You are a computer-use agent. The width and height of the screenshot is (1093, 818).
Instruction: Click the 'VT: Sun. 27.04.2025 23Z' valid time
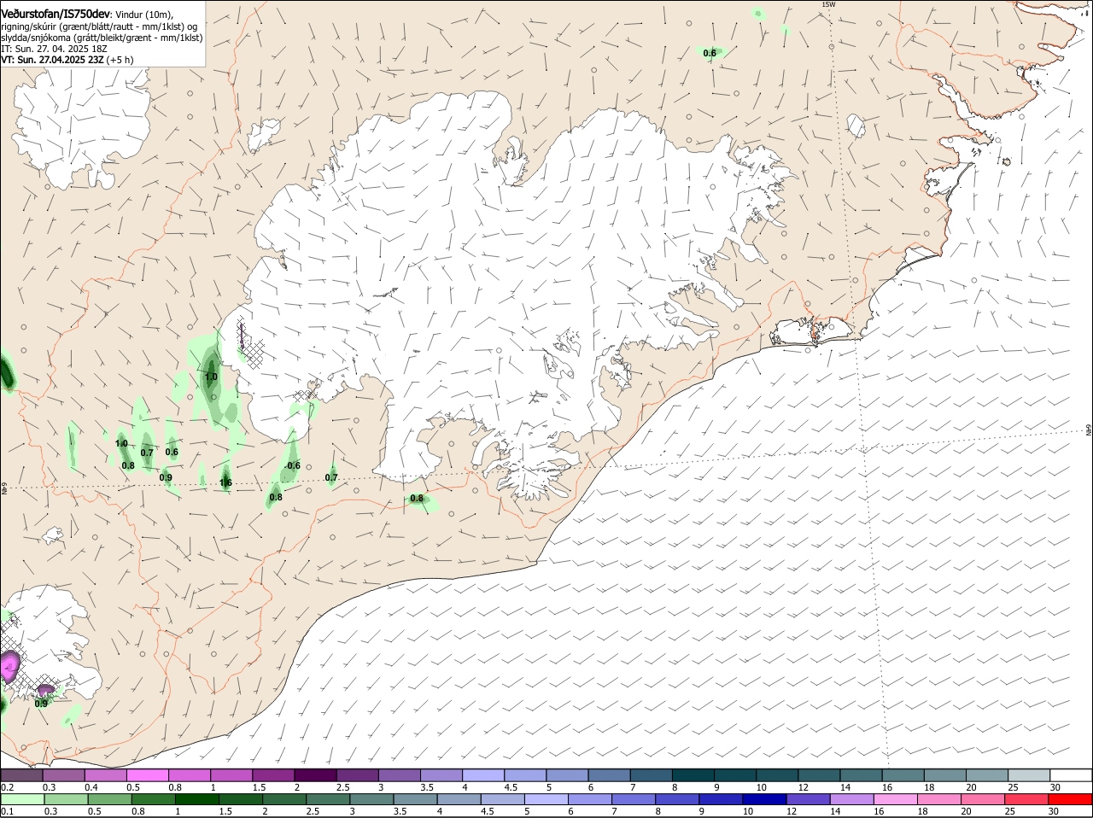click(x=52, y=60)
